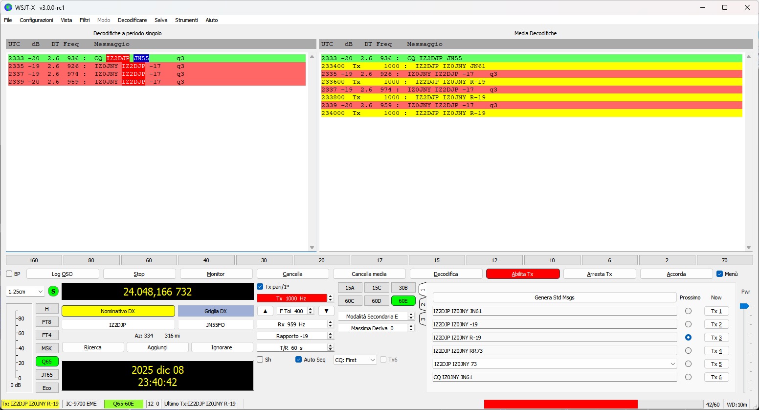Expand the Tx 5 message dropdown
This screenshot has height=410, width=759.
(673, 364)
